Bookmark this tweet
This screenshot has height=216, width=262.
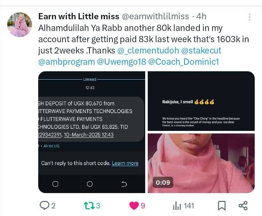pyautogui.click(x=222, y=206)
